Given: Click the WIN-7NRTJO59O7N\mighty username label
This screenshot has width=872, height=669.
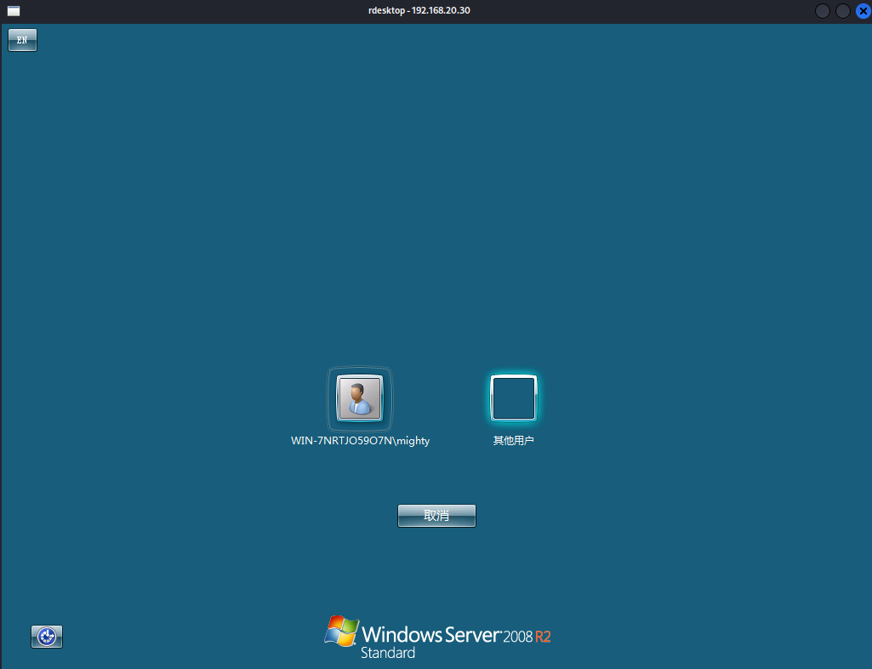Looking at the screenshot, I should tap(360, 441).
